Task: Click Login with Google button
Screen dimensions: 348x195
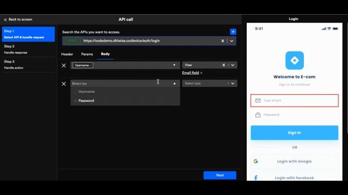Action: click(x=295, y=161)
